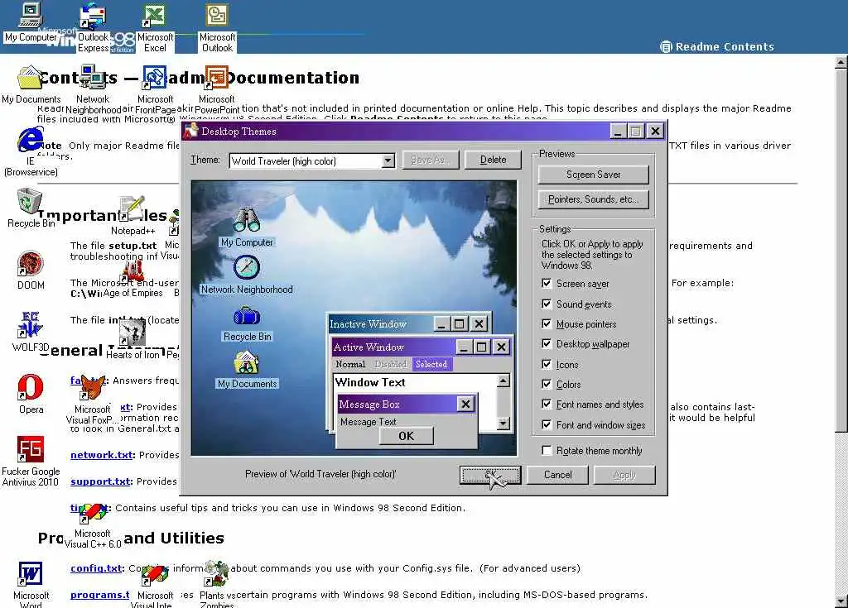Image resolution: width=848 pixels, height=608 pixels.
Task: Open network.txt link in Readme
Action: pos(101,455)
